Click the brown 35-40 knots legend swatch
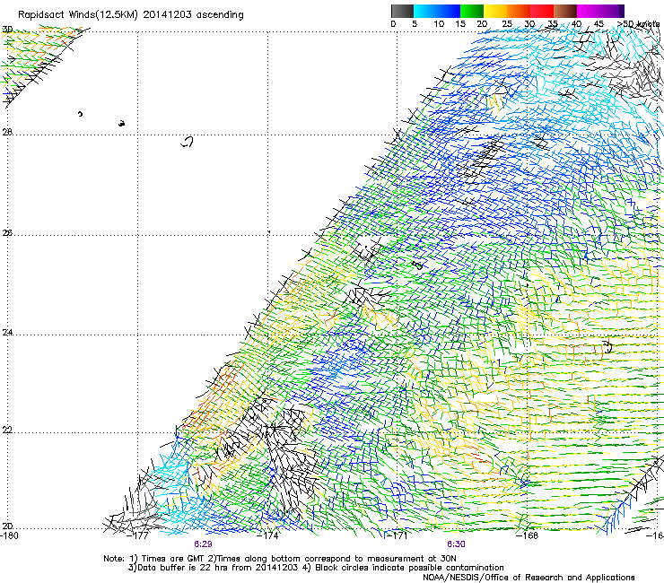This screenshot has width=664, height=583. (x=565, y=11)
